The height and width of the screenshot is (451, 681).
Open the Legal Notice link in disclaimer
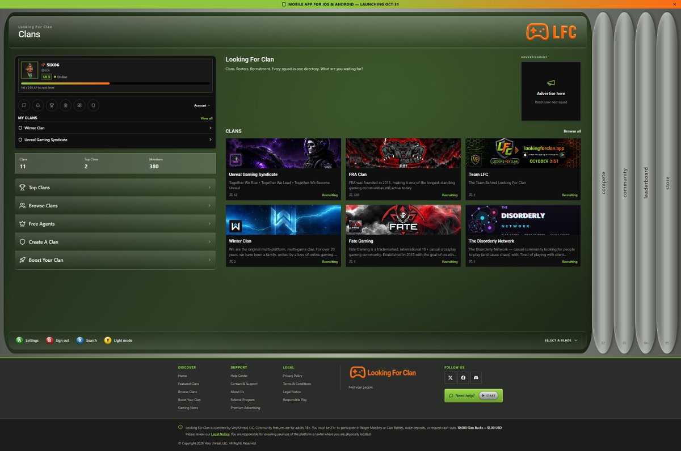click(220, 434)
